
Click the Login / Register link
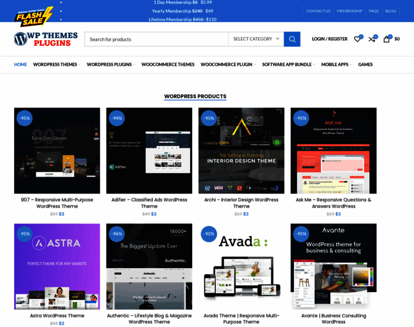[330, 39]
